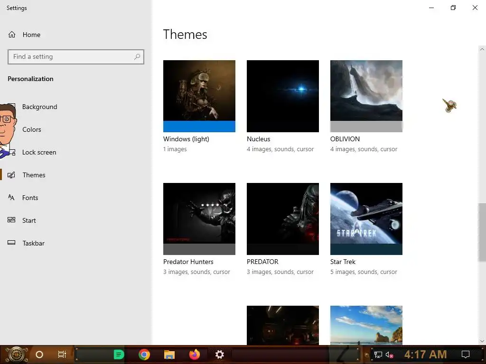Restore down the Settings window
The height and width of the screenshot is (364, 486).
pos(453,8)
